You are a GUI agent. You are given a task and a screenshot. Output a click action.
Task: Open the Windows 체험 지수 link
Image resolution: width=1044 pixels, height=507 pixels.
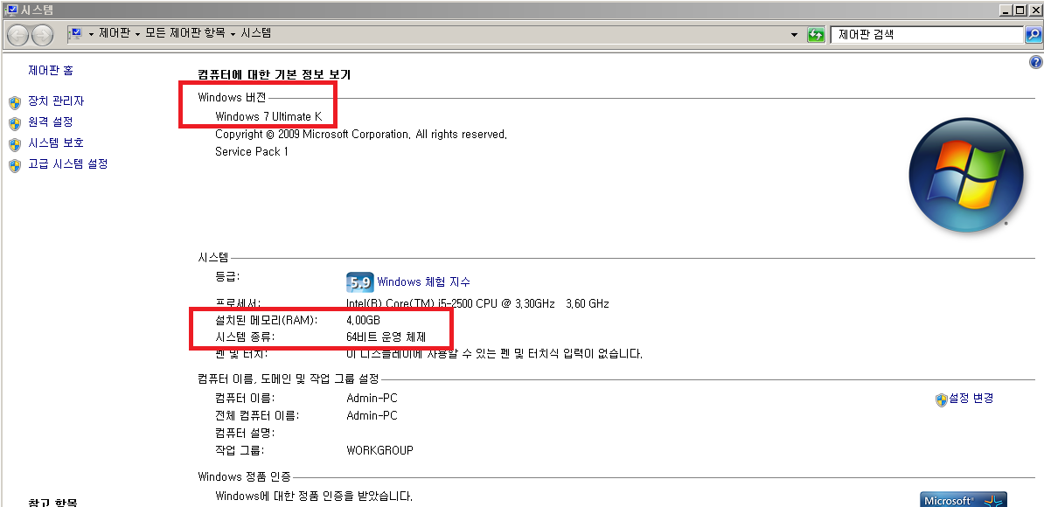tap(423, 282)
